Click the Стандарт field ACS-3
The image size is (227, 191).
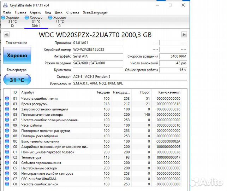130,76
